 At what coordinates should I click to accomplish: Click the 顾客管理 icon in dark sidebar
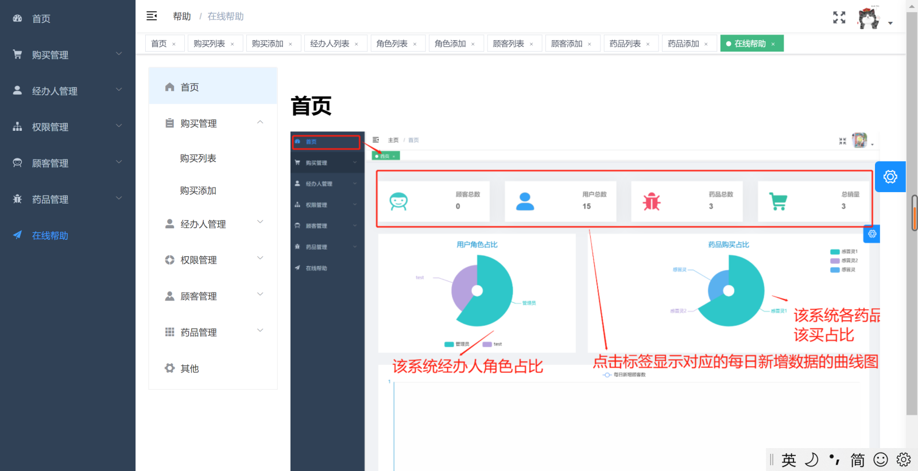[x=17, y=163]
